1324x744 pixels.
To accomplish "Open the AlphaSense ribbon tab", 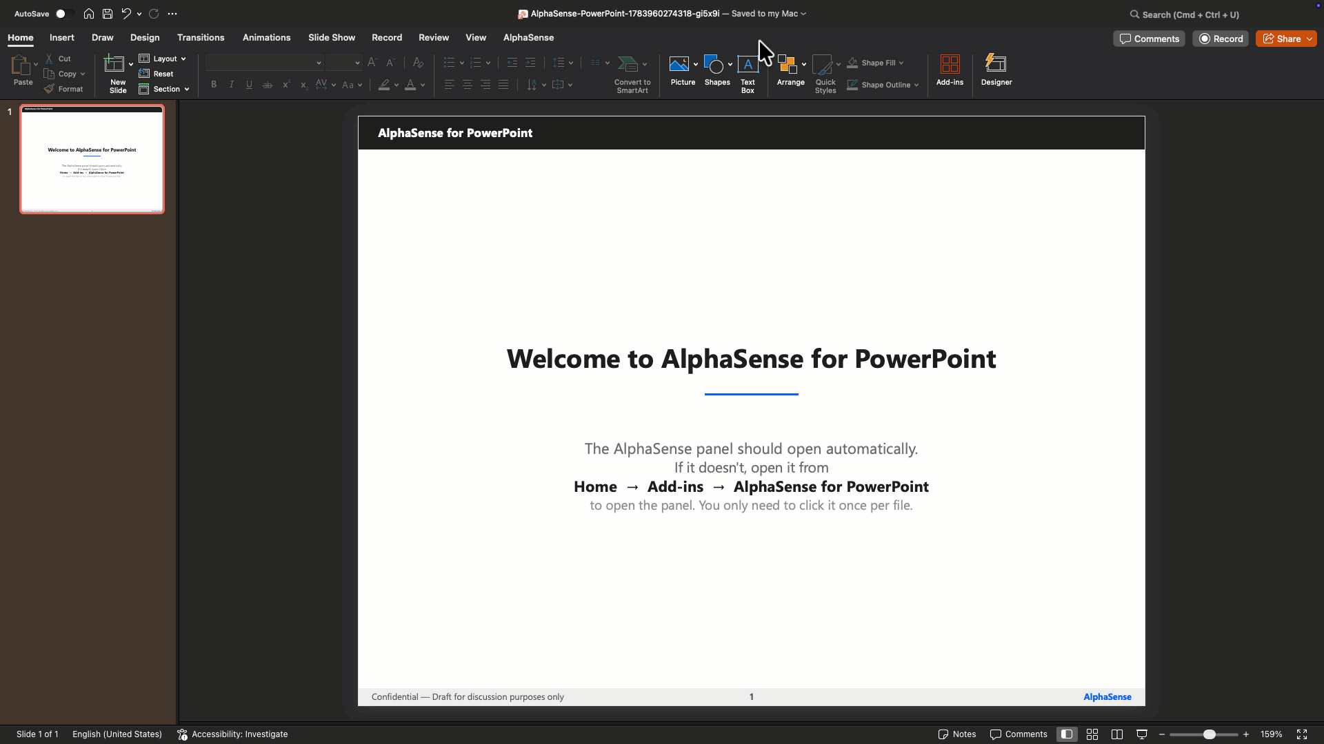I will (x=528, y=38).
